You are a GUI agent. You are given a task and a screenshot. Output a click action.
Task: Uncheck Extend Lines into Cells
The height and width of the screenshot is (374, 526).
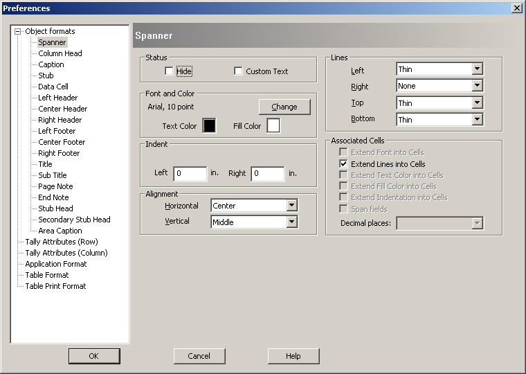[x=344, y=164]
